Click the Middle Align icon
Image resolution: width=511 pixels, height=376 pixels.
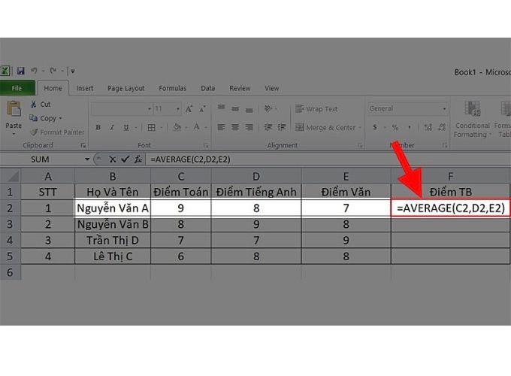(x=235, y=108)
